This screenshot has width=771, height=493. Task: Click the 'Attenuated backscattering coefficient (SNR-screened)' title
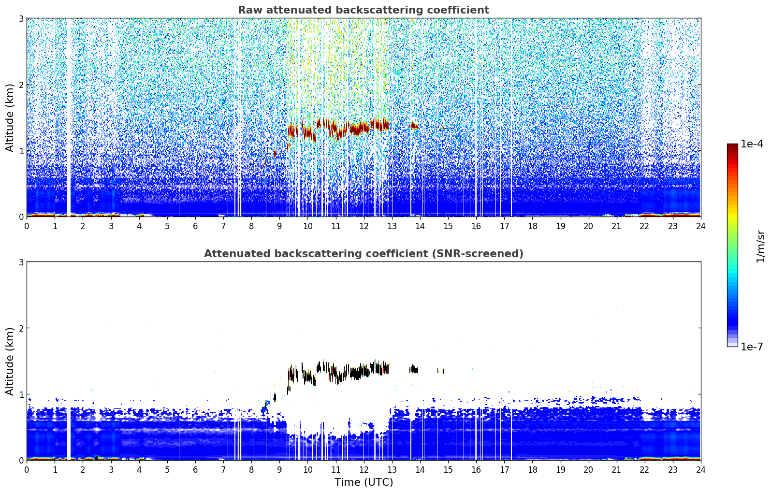[x=364, y=254]
